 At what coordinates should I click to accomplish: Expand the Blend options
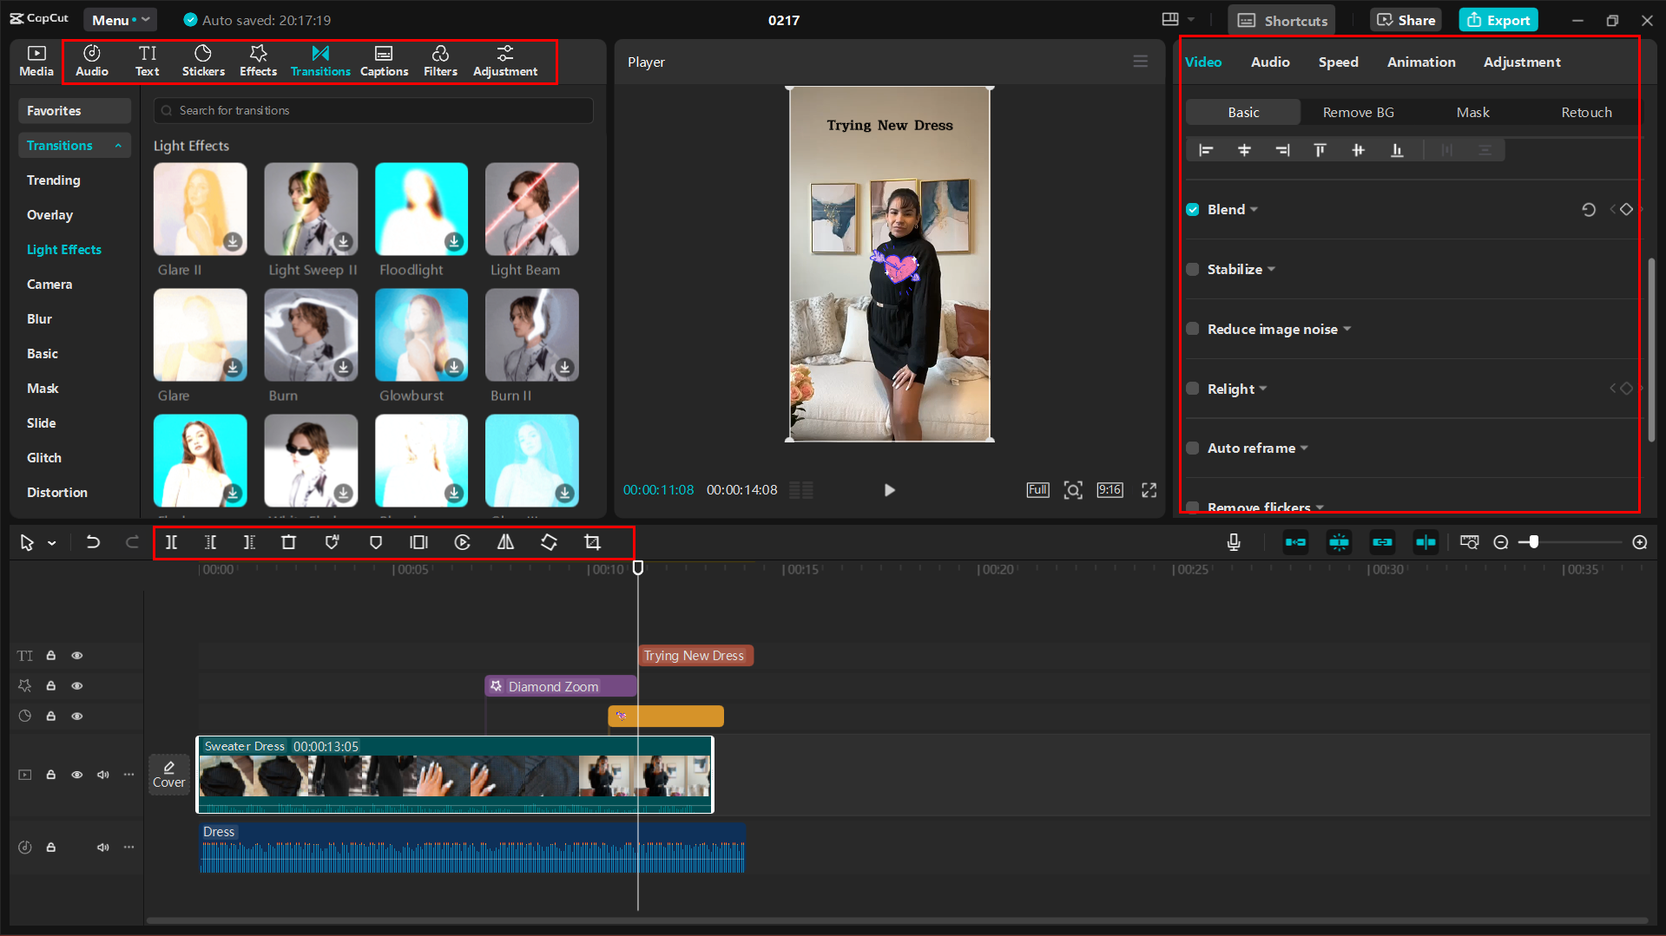(x=1253, y=209)
